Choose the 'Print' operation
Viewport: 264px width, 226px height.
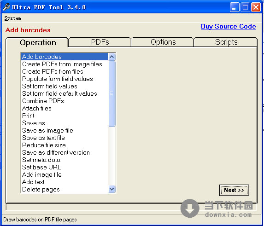tap(65, 116)
